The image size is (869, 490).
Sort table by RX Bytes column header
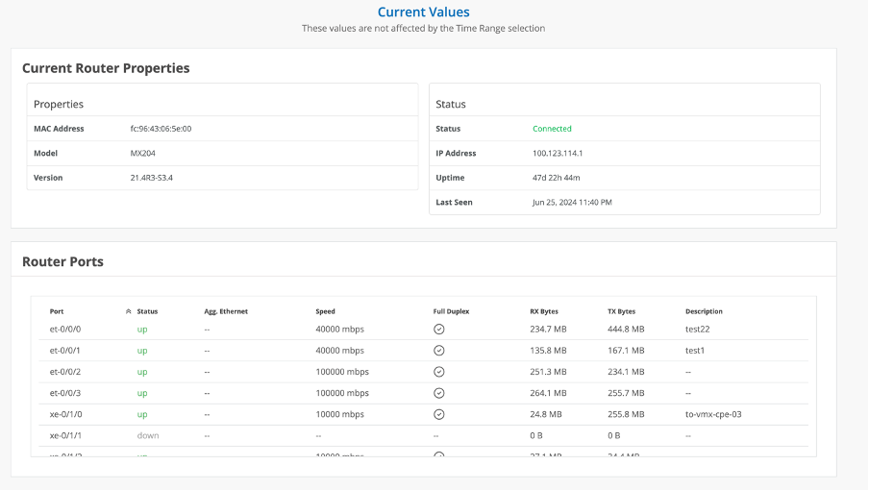pyautogui.click(x=543, y=311)
